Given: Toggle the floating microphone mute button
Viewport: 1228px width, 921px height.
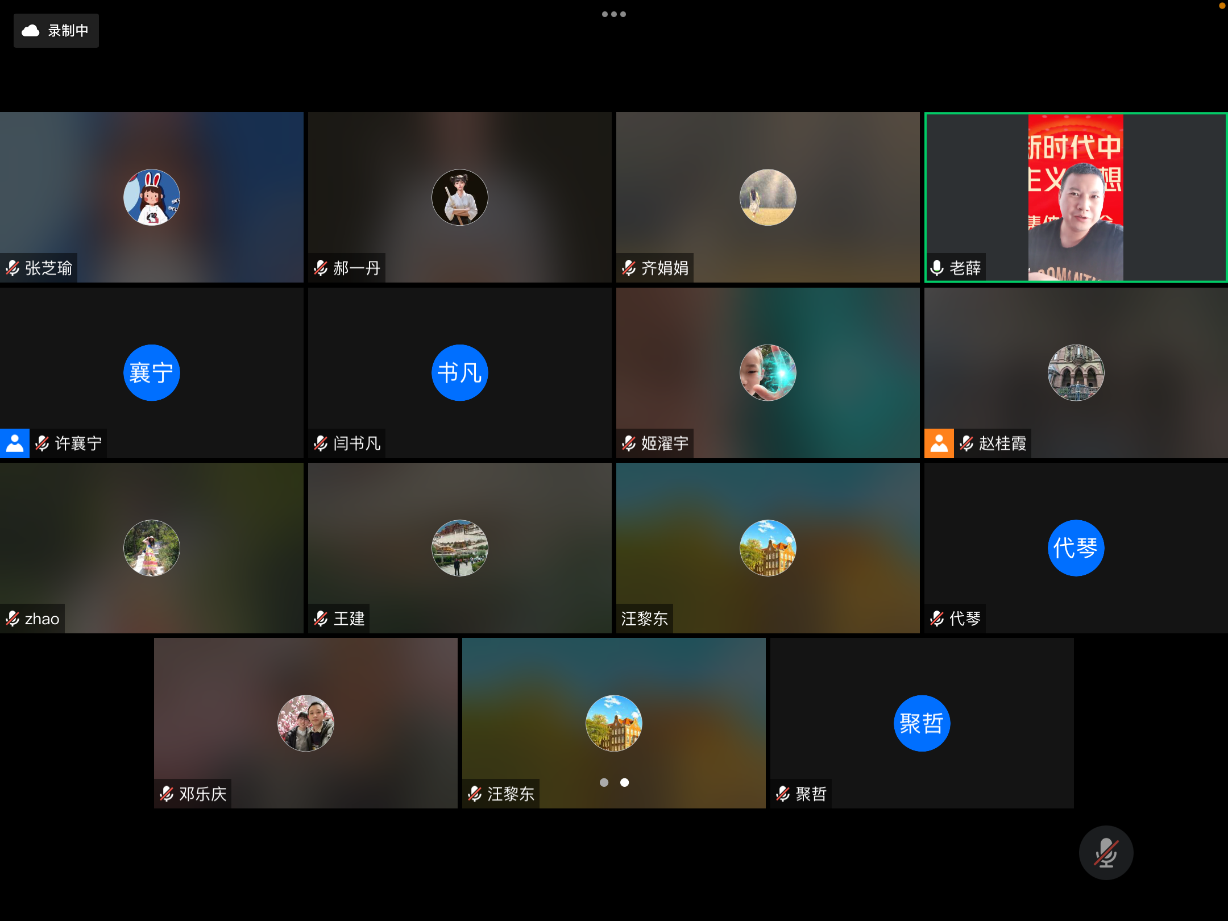Looking at the screenshot, I should tap(1105, 853).
